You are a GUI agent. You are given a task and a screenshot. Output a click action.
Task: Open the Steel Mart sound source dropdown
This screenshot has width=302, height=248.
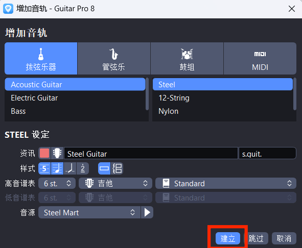89,212
